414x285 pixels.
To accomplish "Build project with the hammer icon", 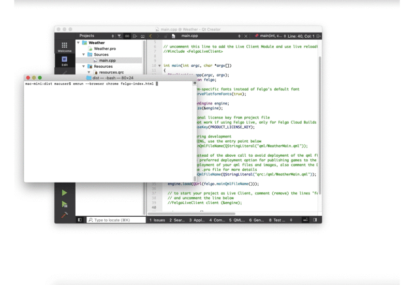I will tap(64, 215).
